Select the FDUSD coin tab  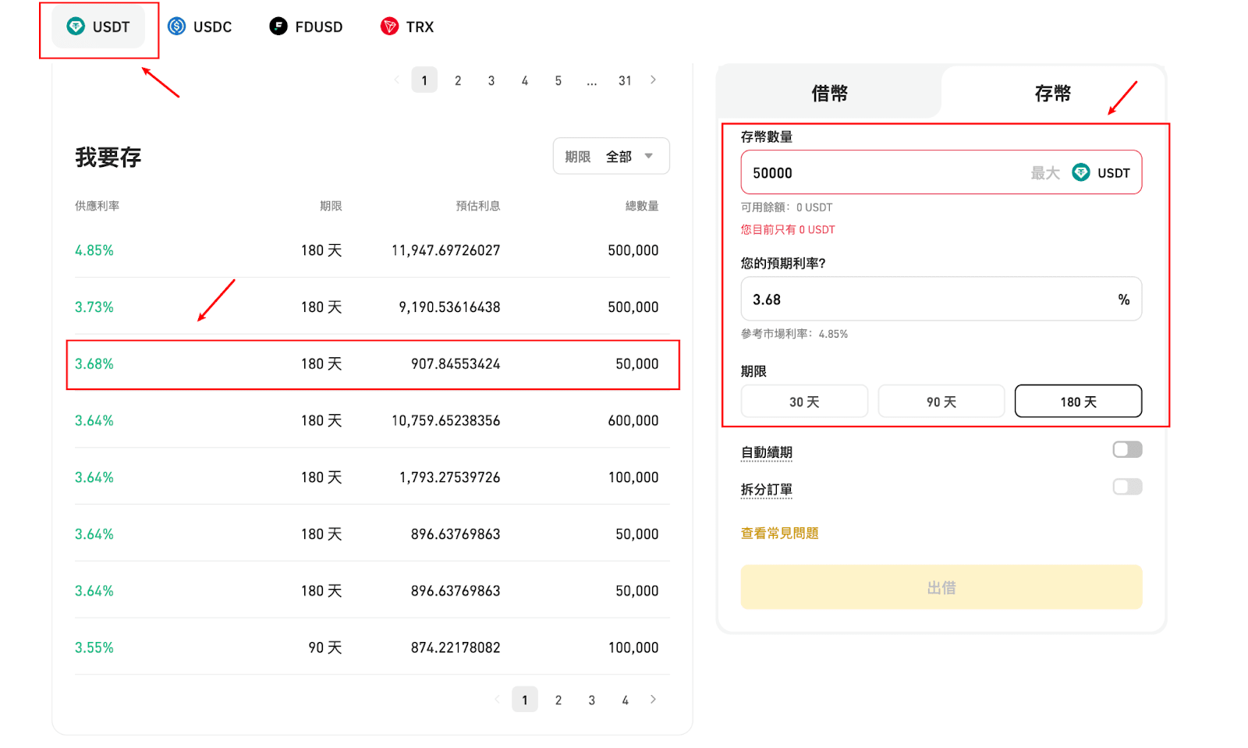[307, 27]
